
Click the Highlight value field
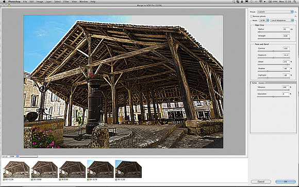click(286, 75)
